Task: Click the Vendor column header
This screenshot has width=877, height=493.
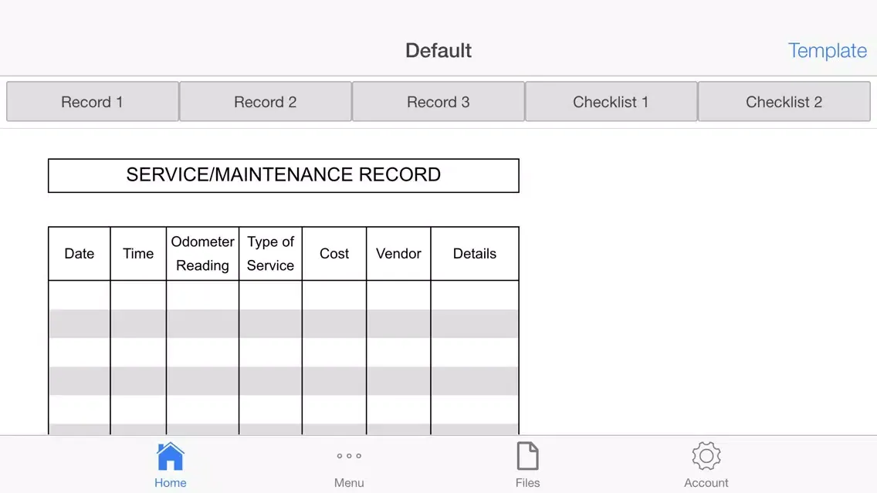Action: (x=399, y=254)
